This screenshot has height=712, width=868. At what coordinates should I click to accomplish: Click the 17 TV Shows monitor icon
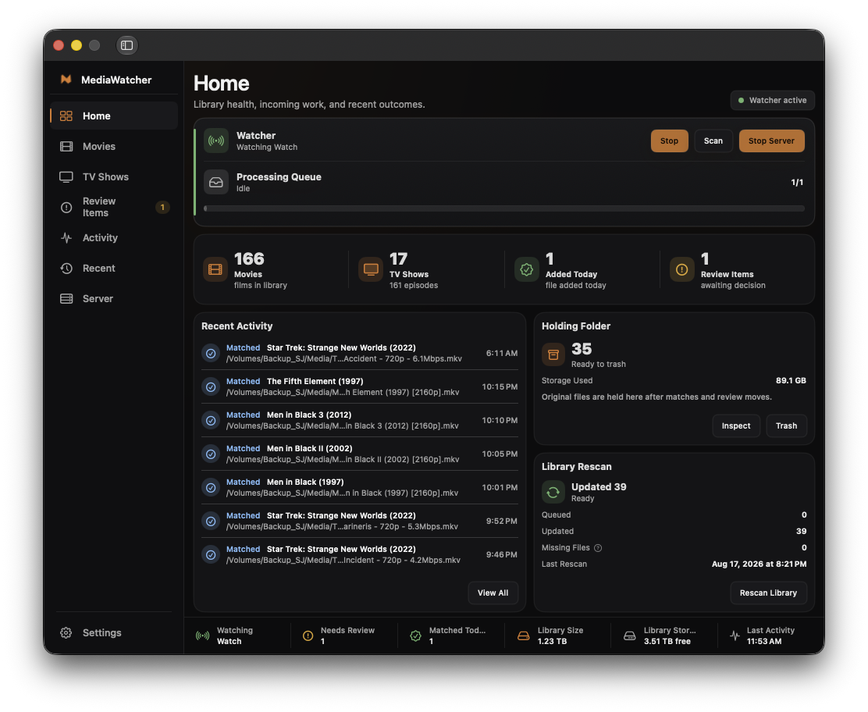click(371, 269)
